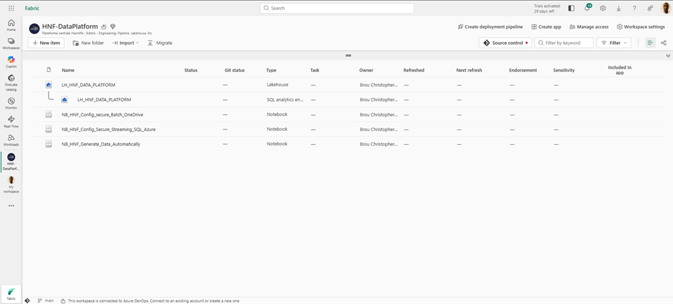Click the New item button

click(46, 43)
